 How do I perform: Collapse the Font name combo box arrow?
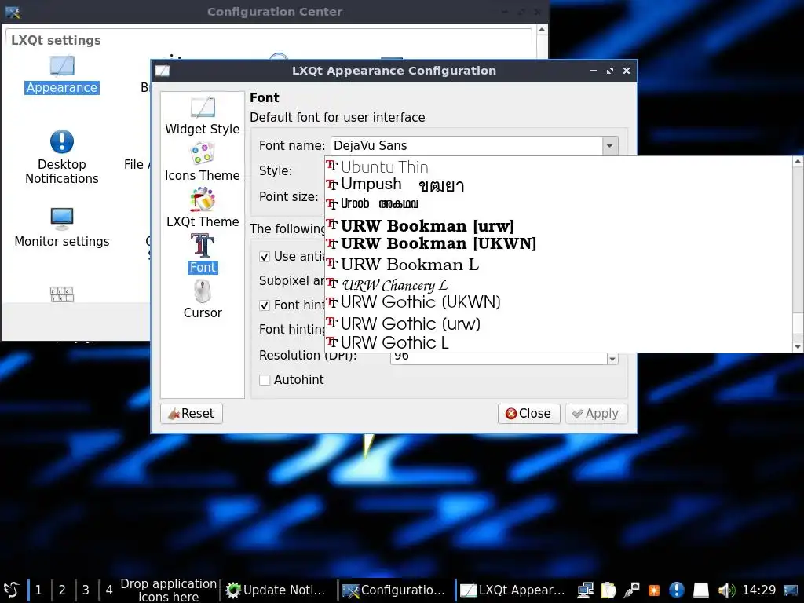pos(609,145)
